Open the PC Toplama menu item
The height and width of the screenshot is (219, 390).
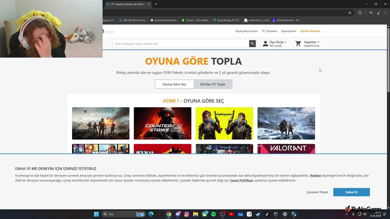[x=269, y=31]
